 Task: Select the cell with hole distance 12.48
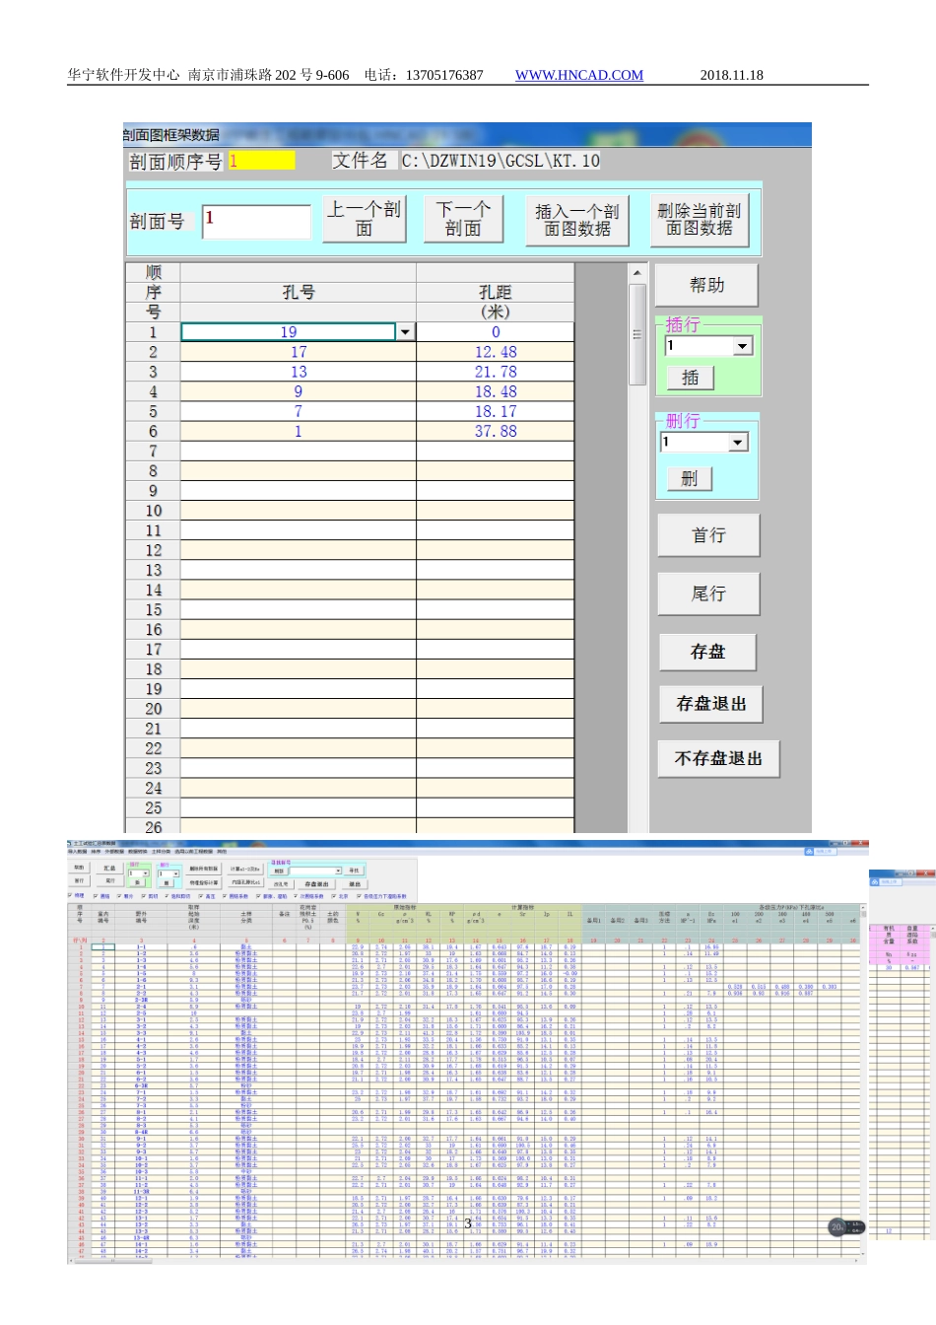coord(495,352)
